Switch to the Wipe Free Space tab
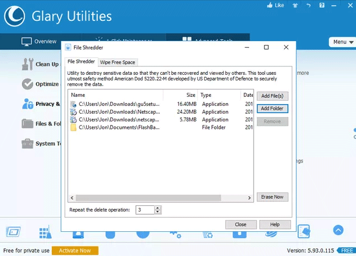The image size is (356, 256). [x=118, y=62]
